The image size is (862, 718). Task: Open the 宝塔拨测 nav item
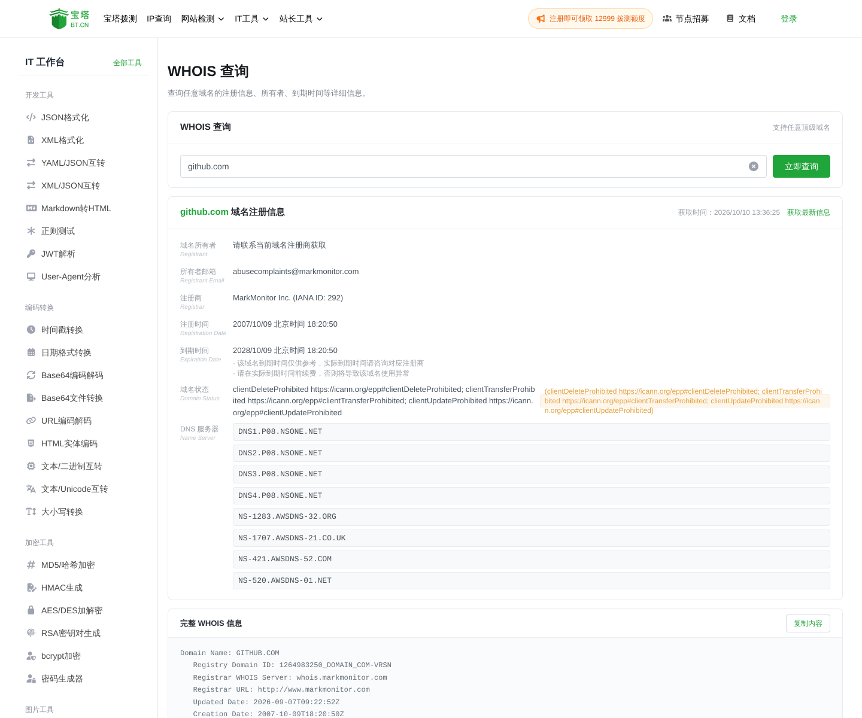120,19
